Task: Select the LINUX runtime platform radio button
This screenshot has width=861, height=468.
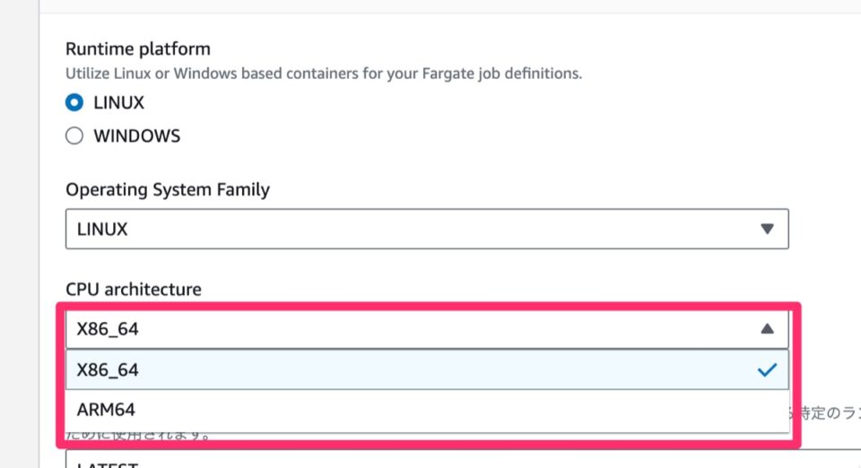Action: 74,103
